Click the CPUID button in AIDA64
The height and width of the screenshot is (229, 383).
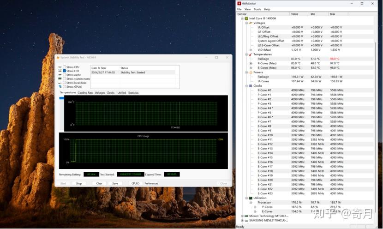coord(135,183)
